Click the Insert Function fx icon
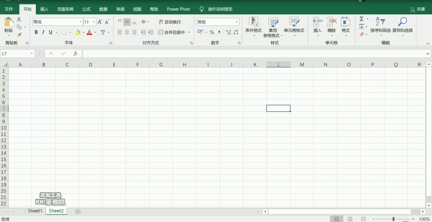432x222 pixels. click(x=76, y=54)
